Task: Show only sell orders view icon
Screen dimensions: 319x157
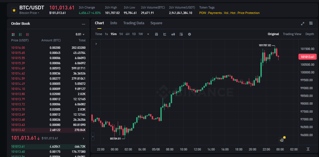Action: tap(27, 34)
